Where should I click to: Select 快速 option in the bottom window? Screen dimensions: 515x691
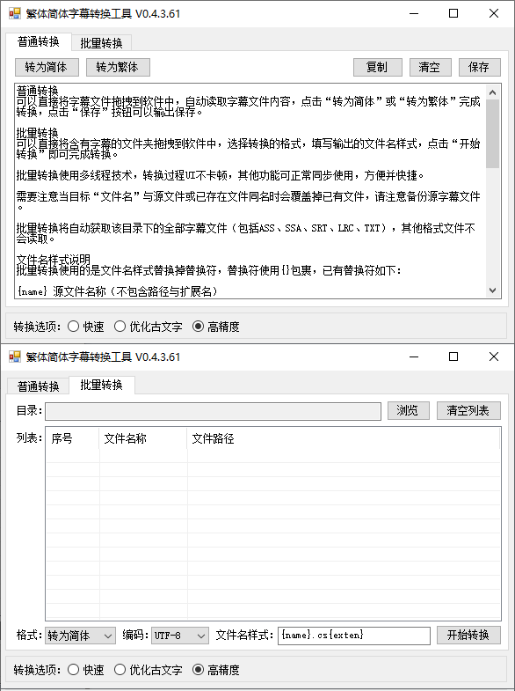click(86, 670)
